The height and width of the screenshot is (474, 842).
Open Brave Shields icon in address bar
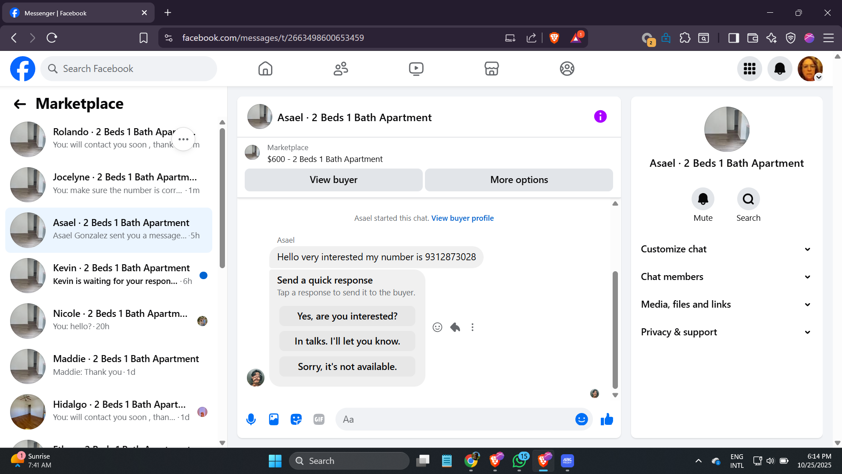554,38
